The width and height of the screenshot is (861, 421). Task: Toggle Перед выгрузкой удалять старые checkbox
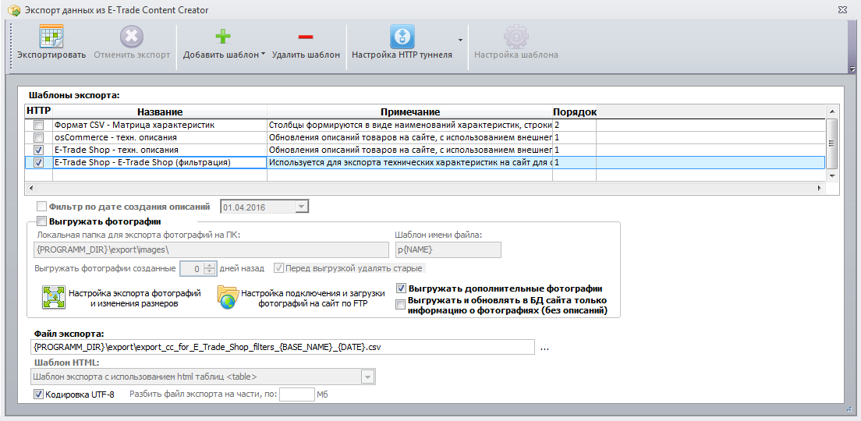tap(278, 268)
